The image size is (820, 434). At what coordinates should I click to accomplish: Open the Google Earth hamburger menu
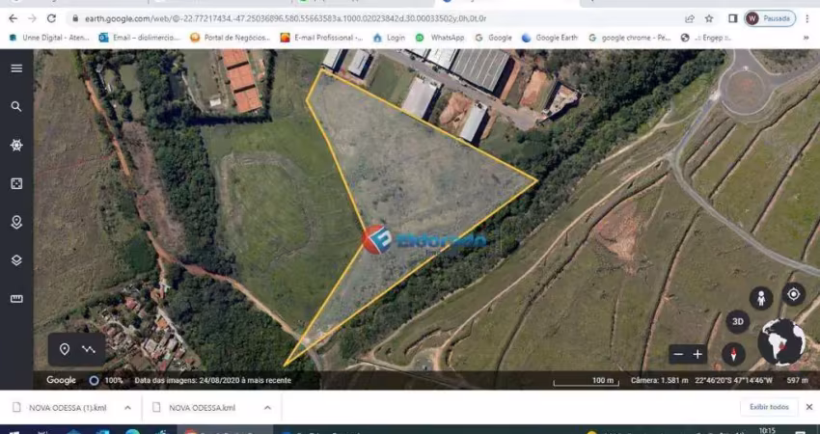(16, 68)
